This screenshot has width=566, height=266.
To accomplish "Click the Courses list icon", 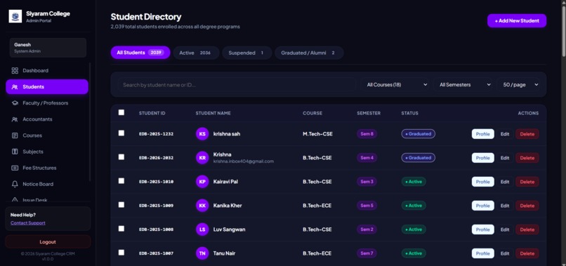I will point(15,135).
